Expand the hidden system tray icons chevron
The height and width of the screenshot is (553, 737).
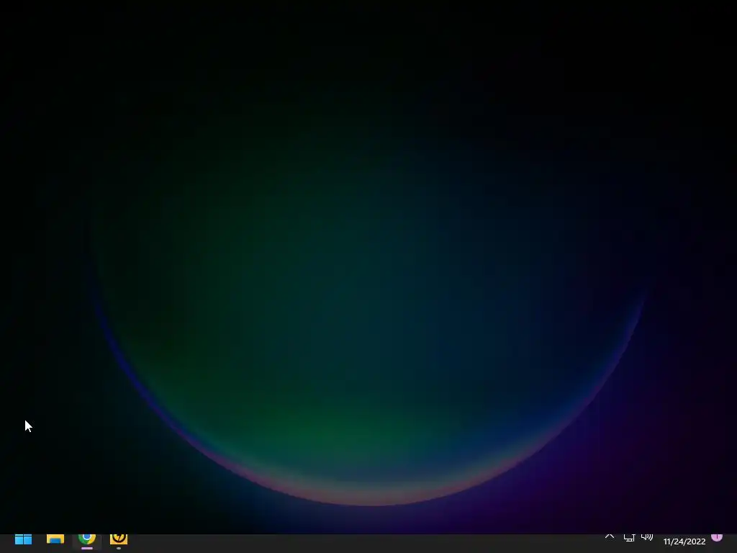pyautogui.click(x=610, y=536)
